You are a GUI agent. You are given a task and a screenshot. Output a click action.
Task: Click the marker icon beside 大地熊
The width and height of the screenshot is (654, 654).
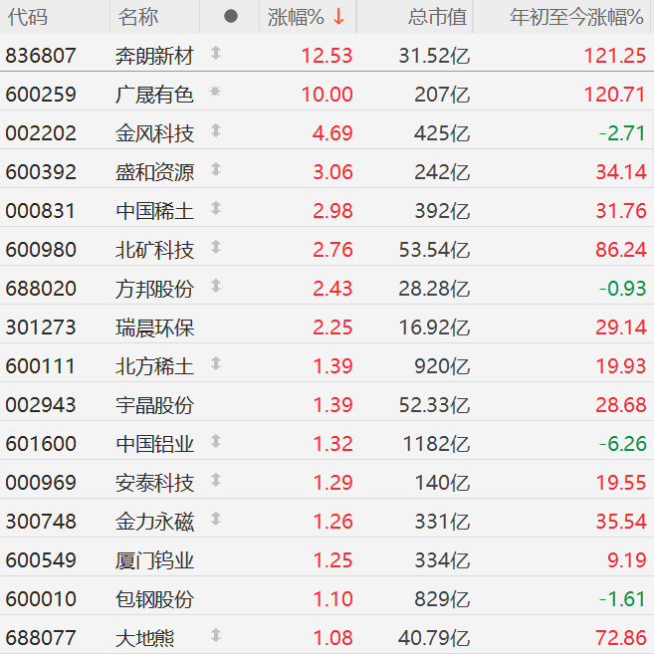coord(216,635)
